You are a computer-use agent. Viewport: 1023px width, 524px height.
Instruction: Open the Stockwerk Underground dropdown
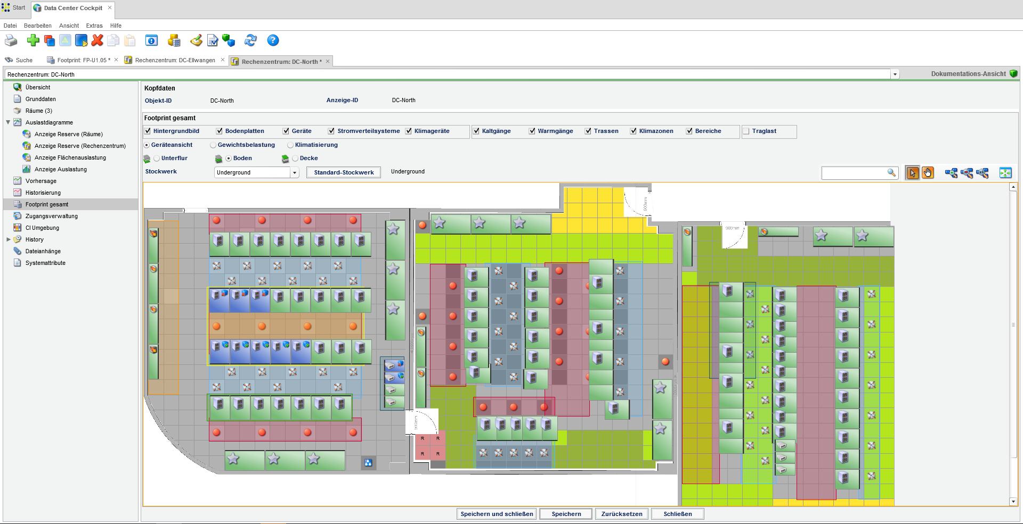[294, 173]
